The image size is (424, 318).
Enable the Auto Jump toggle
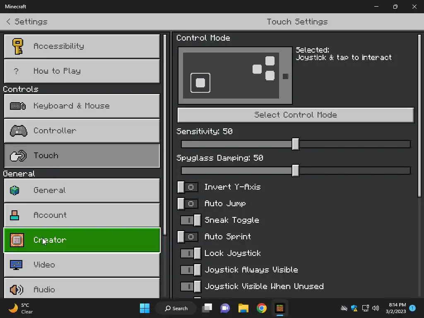tap(188, 204)
